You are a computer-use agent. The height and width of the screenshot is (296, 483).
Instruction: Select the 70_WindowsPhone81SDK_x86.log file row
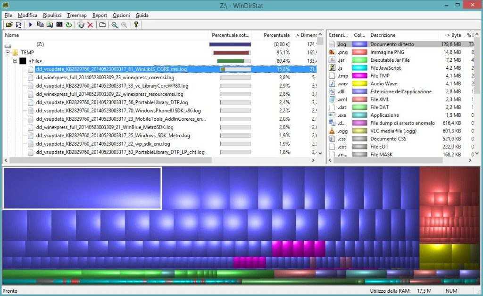(118, 111)
